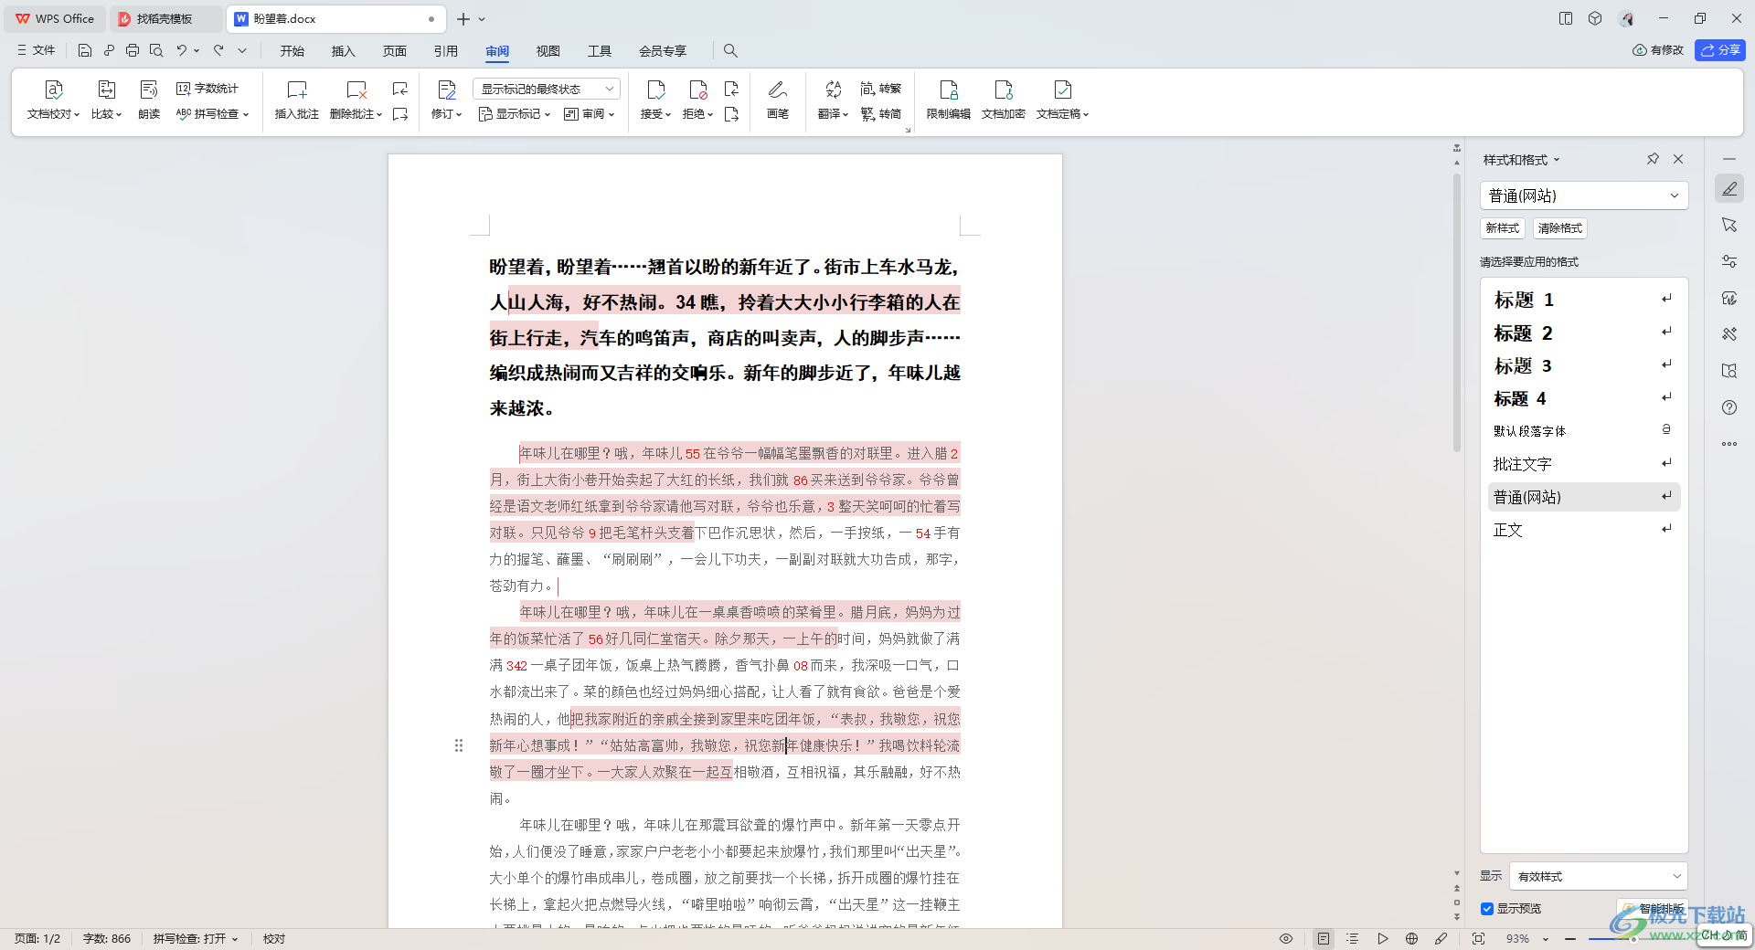1755x950 pixels.
Task: Open the File (文件) menu
Action: [x=37, y=50]
